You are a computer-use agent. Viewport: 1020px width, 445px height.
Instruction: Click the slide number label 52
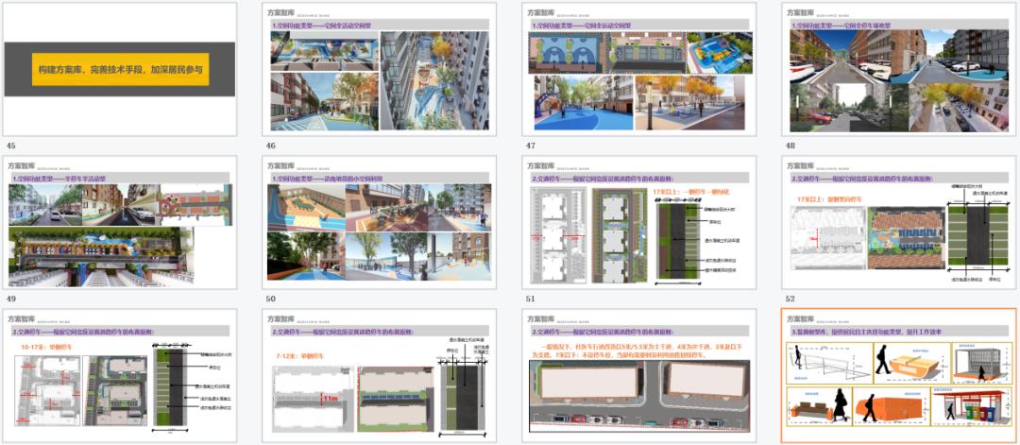(790, 299)
